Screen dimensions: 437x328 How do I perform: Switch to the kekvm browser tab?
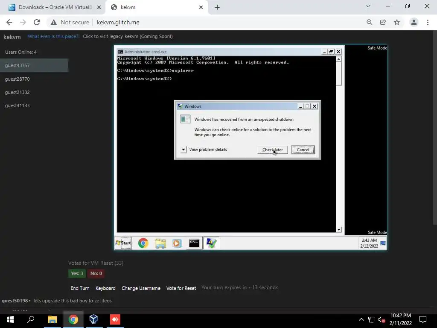tap(156, 7)
